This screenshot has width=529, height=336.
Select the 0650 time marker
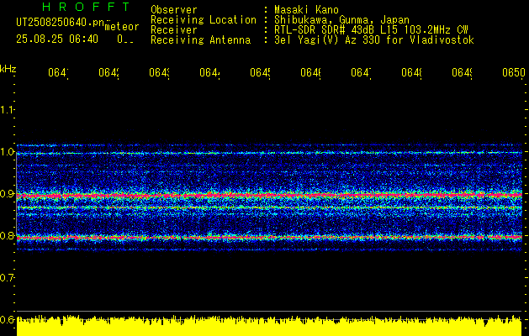(x=514, y=72)
